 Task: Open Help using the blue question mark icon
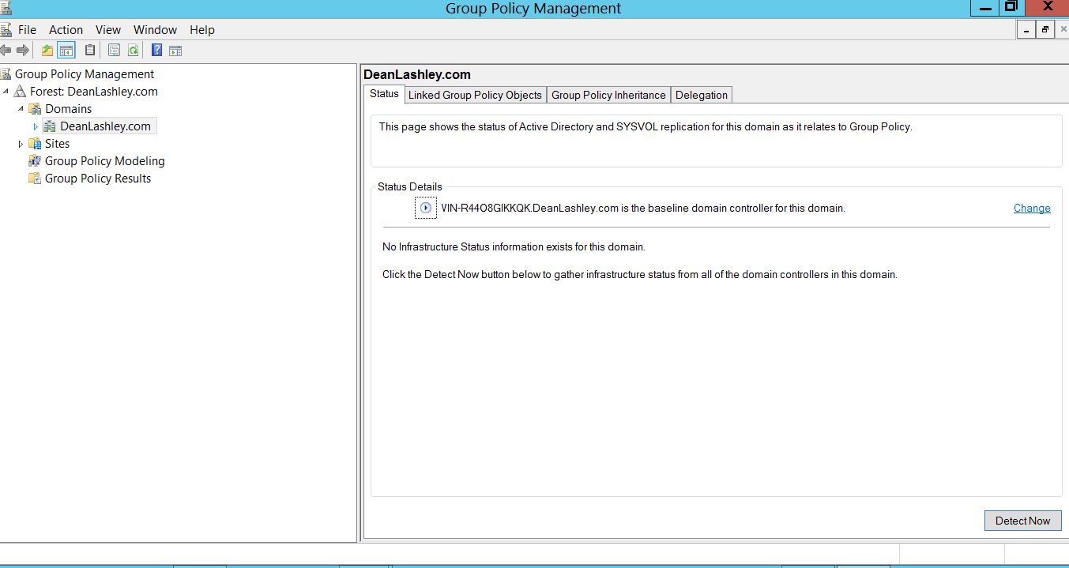tap(156, 51)
